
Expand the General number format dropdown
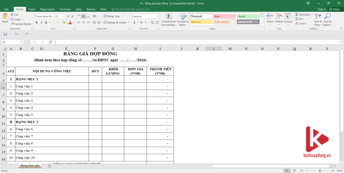pos(157,16)
